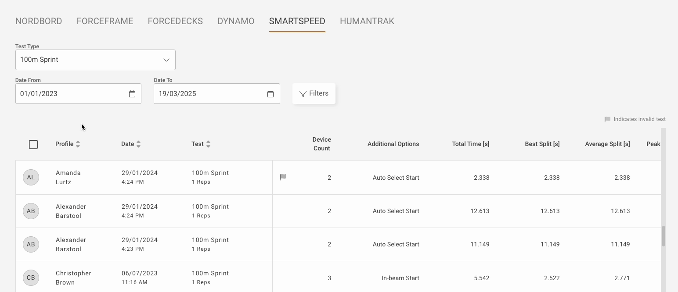Switch to the DYNAMO tab
Screen dimensions: 678x292
click(236, 21)
